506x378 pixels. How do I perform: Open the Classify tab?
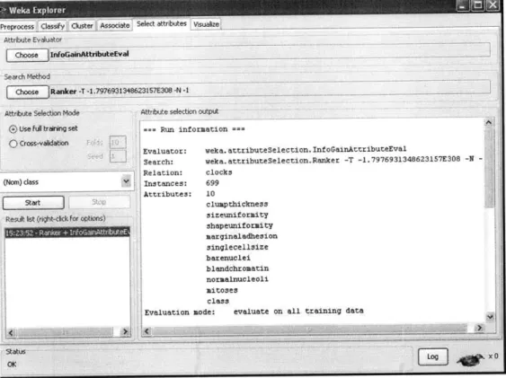tap(53, 26)
